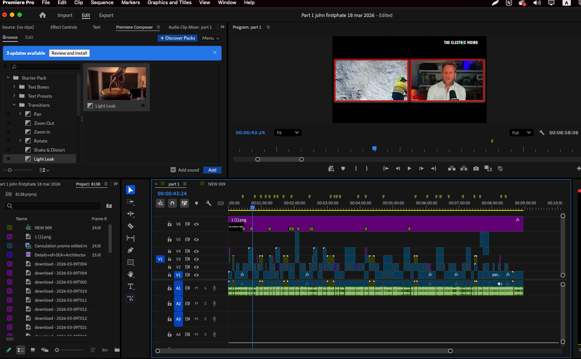
Task: Choose the Hand tool
Action: [x=131, y=274]
